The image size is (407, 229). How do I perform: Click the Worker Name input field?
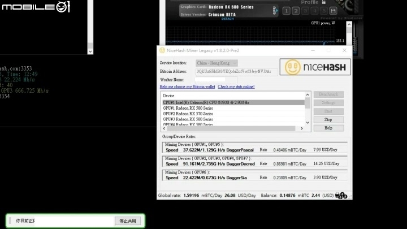216,80
